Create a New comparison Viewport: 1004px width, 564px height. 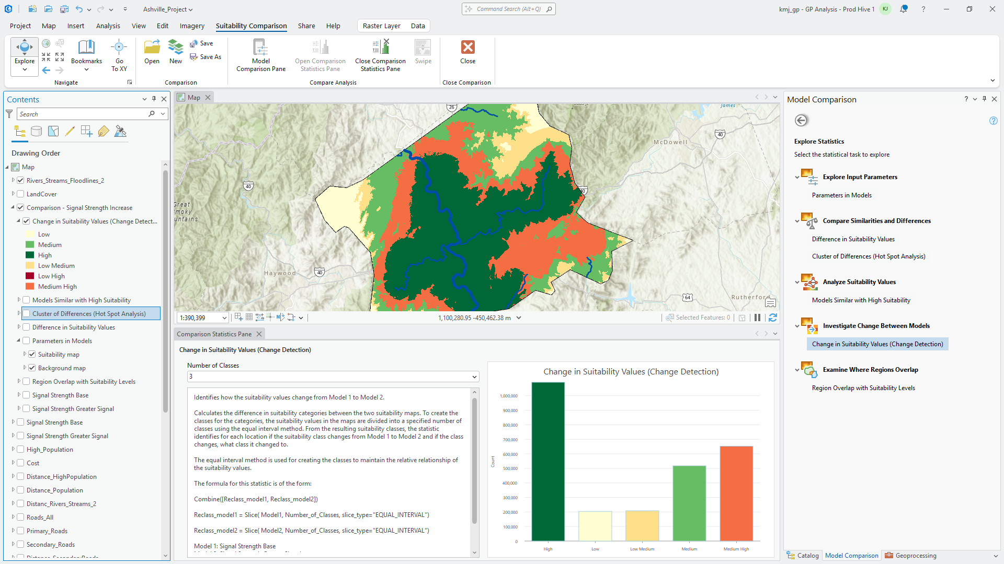tap(176, 47)
